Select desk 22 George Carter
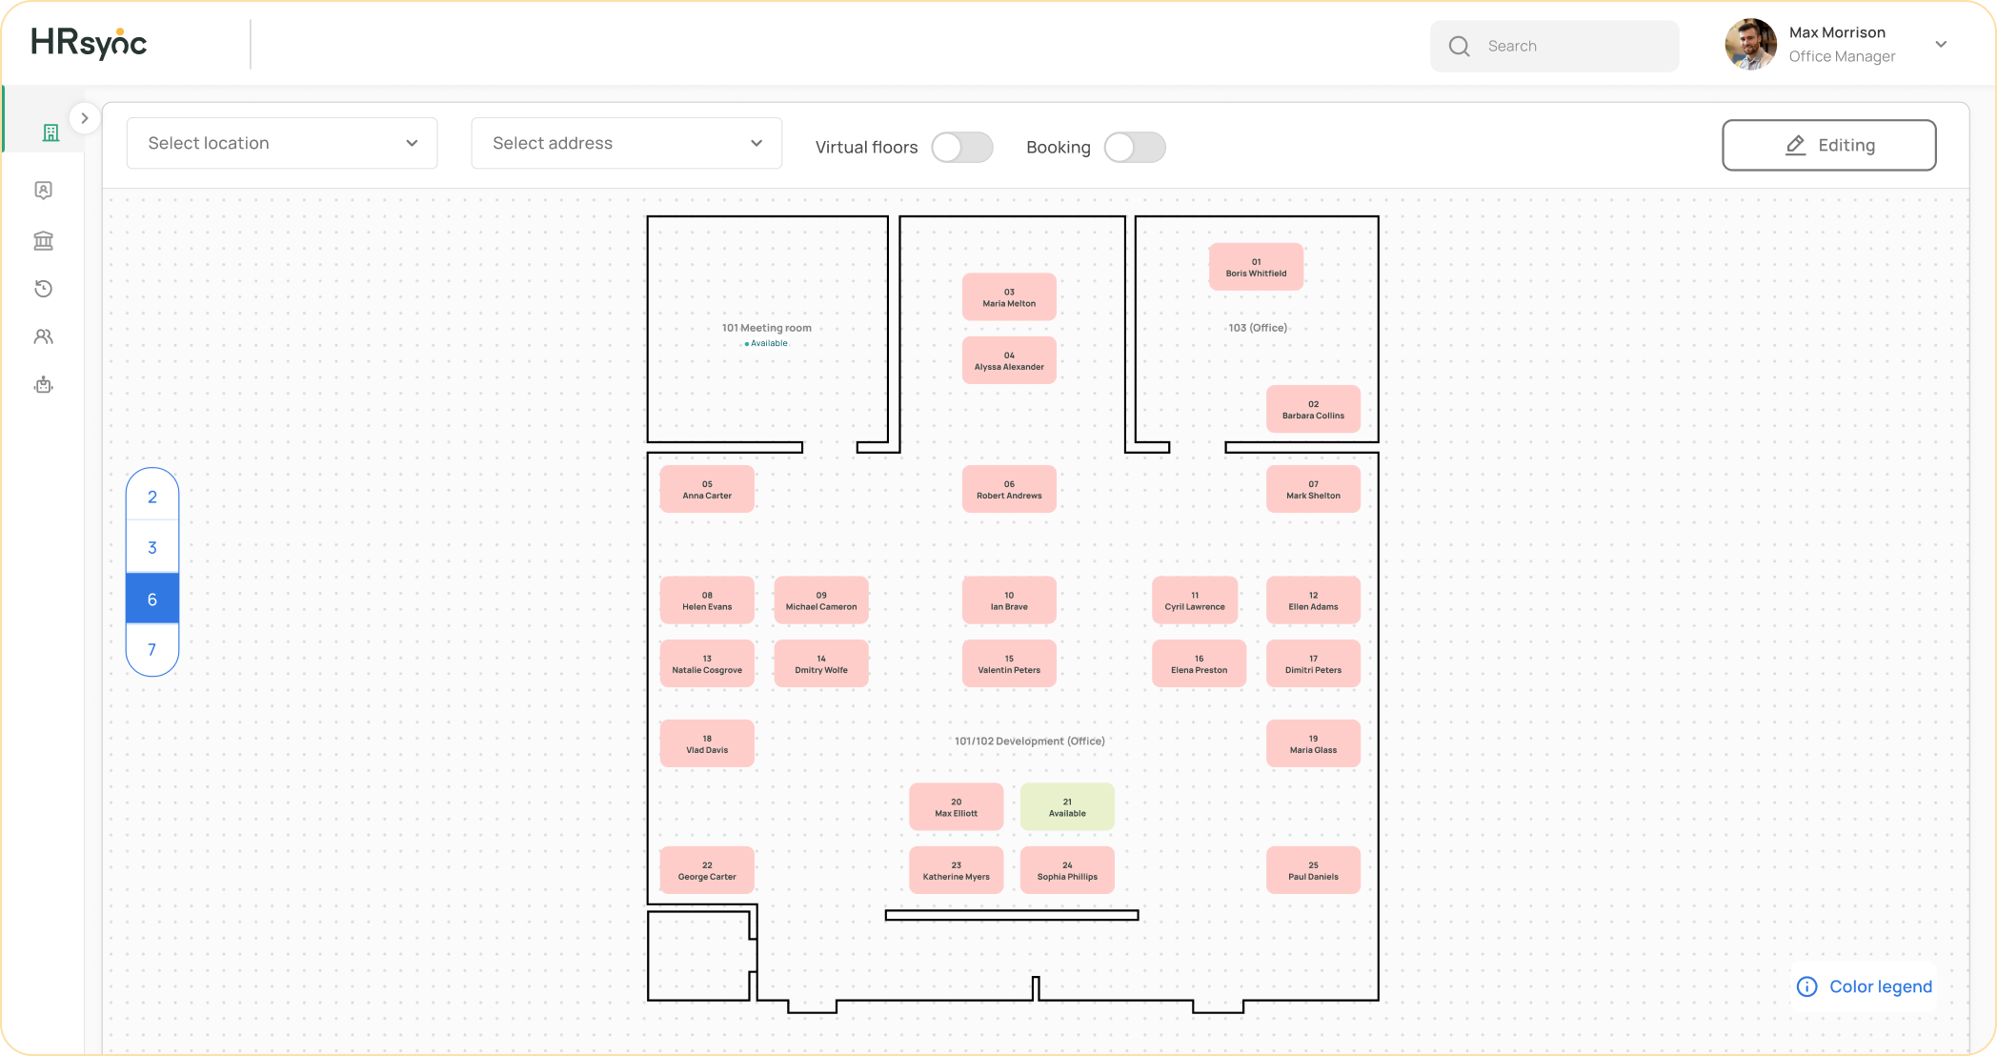The image size is (1997, 1056). coord(707,870)
